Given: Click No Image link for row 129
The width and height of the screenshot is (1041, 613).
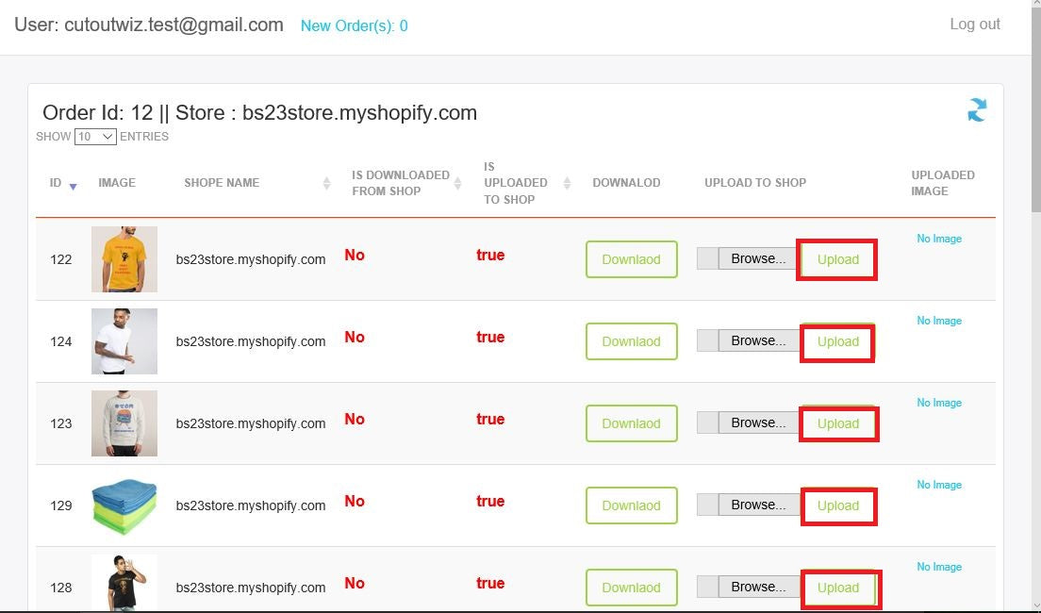Looking at the screenshot, I should coord(939,485).
